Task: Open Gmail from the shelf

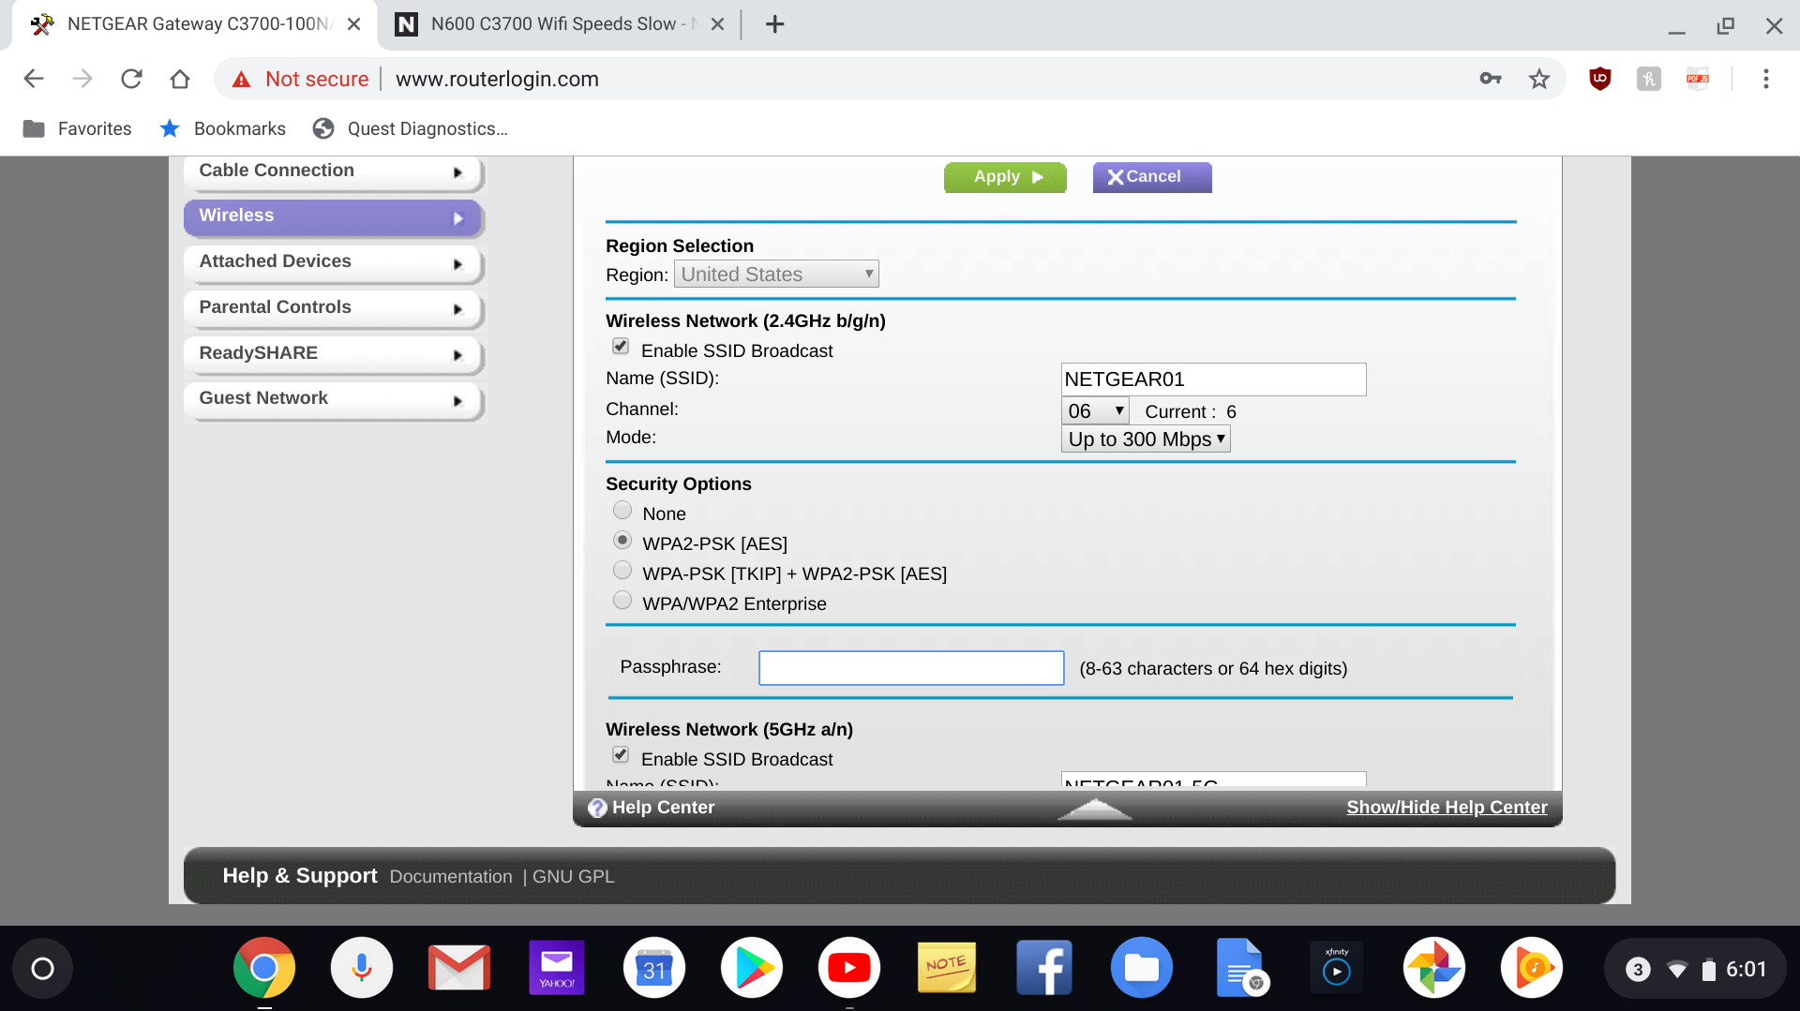Action: tap(458, 968)
